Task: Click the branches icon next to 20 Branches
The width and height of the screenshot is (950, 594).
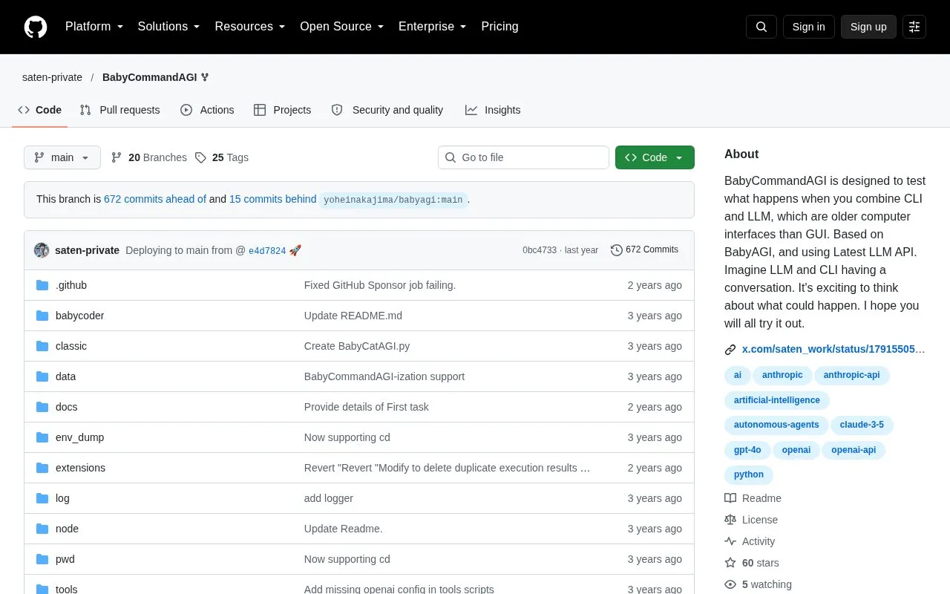Action: click(117, 157)
